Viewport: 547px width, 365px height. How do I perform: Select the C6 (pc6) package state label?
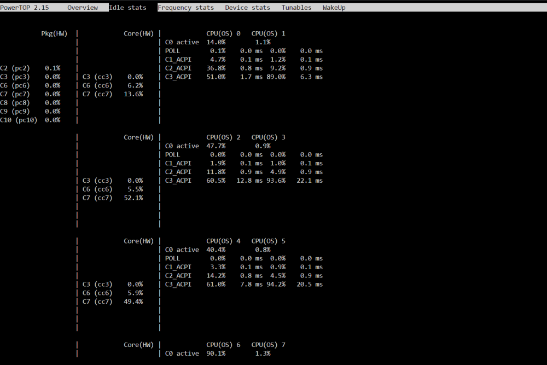pyautogui.click(x=15, y=85)
